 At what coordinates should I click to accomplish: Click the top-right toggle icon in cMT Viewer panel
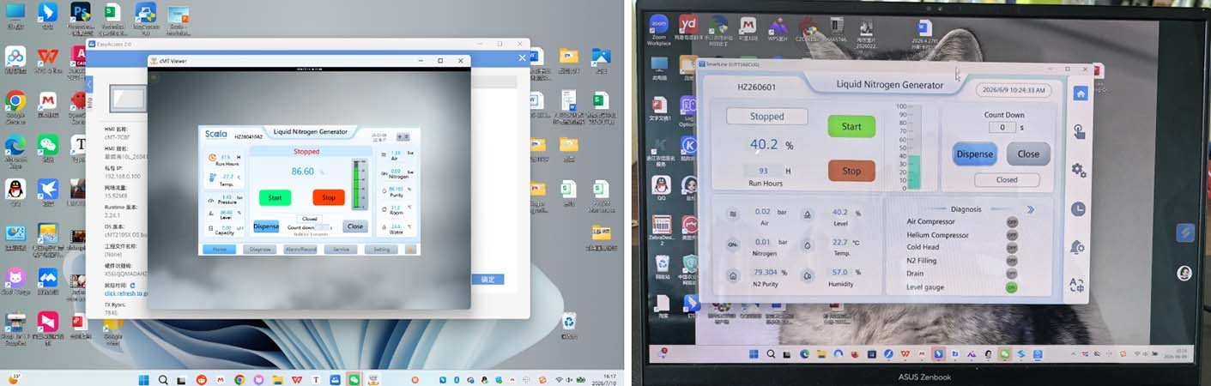tap(403, 137)
